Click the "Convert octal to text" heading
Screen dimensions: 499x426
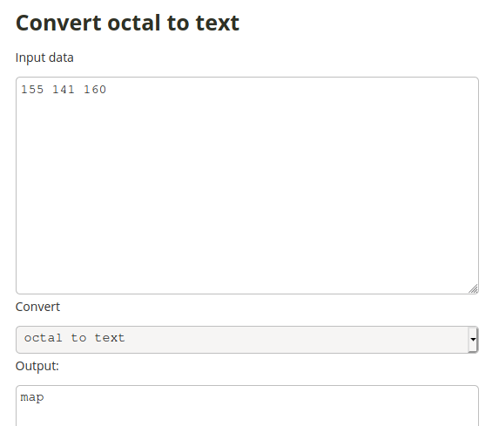tap(127, 24)
